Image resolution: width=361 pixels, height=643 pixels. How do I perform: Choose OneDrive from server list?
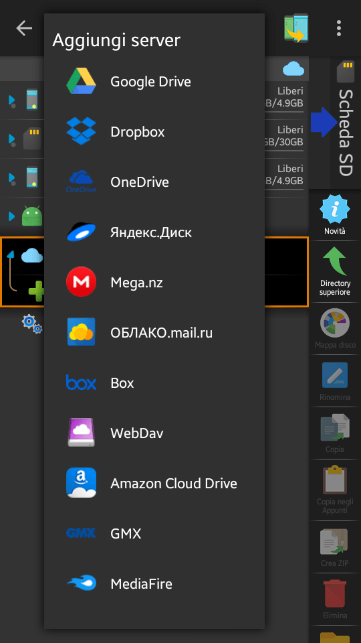(154, 182)
